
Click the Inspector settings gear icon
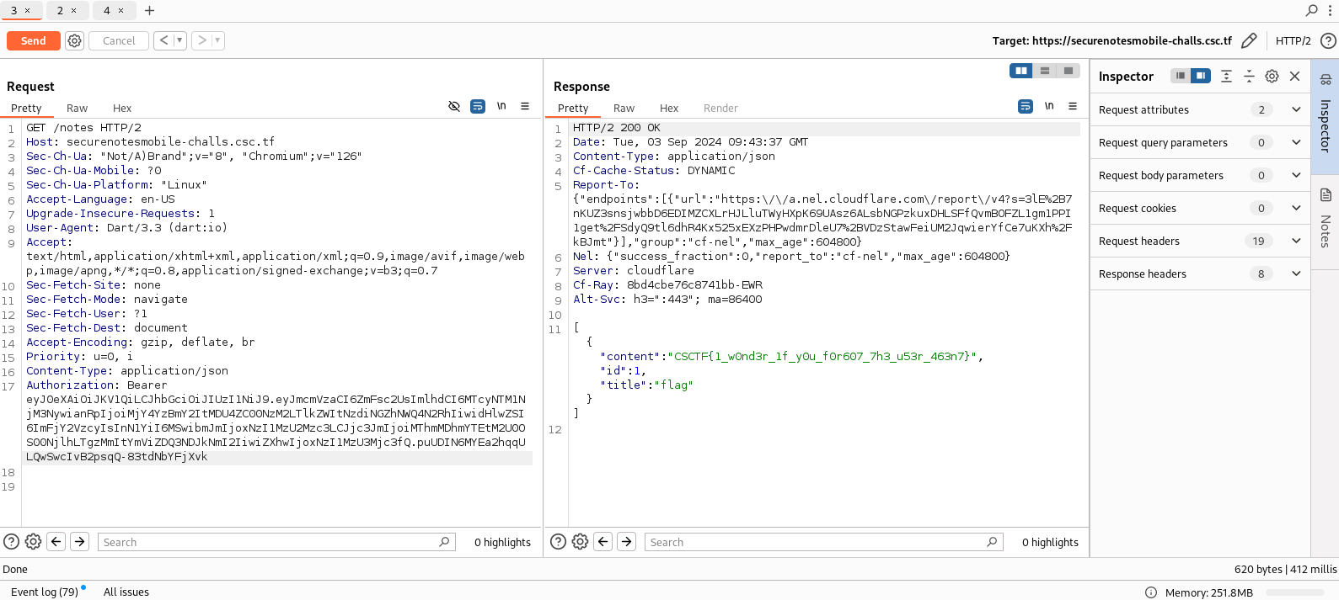pos(1272,76)
